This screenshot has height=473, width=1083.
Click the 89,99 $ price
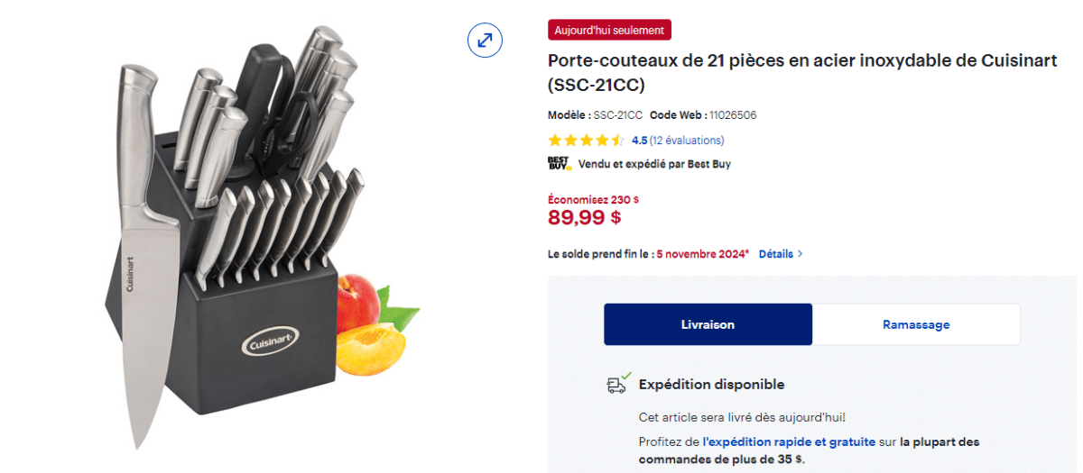(584, 217)
